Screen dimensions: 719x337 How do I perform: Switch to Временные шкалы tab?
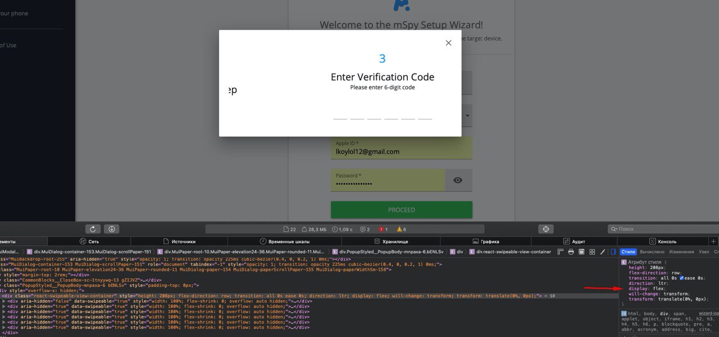coord(284,241)
